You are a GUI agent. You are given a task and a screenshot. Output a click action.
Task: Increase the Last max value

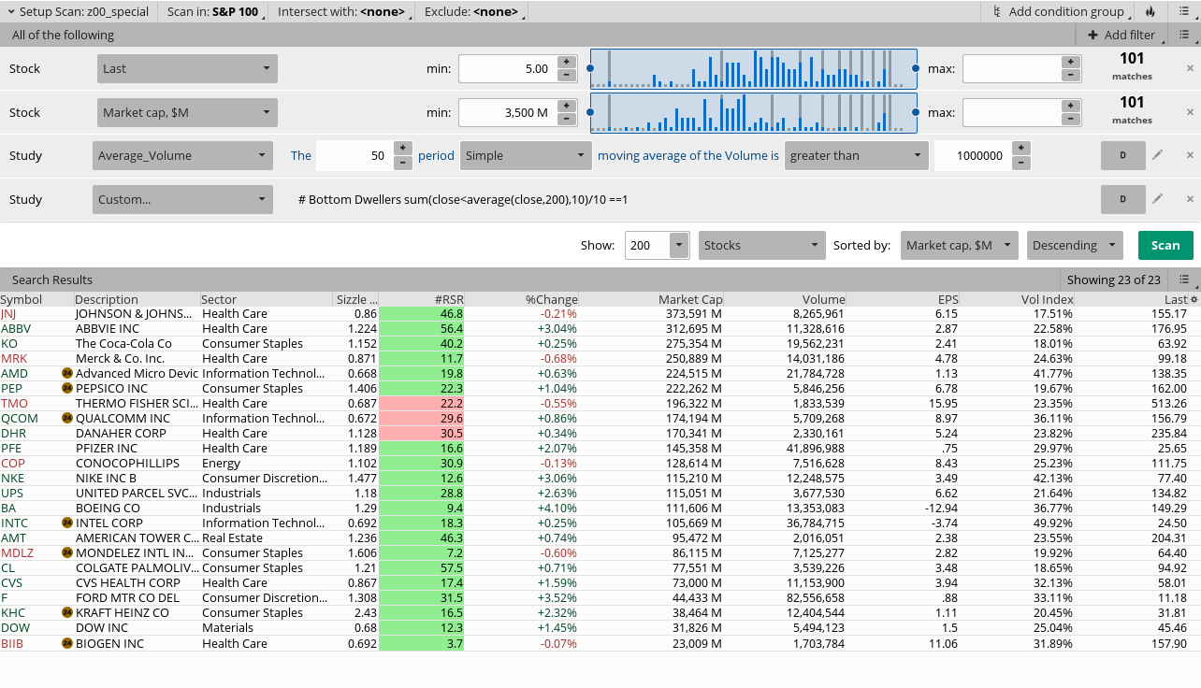[x=1070, y=62]
